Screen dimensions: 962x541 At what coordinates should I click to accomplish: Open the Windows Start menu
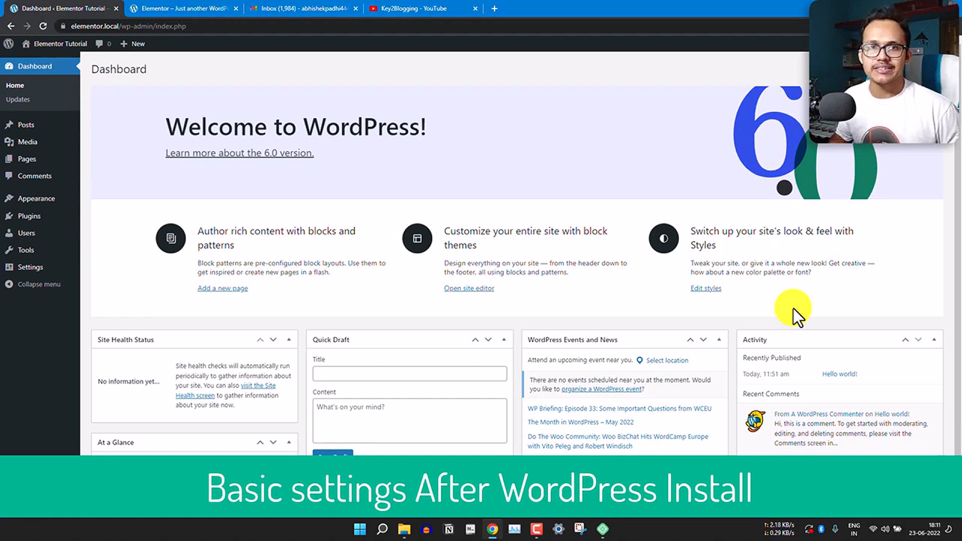(360, 529)
